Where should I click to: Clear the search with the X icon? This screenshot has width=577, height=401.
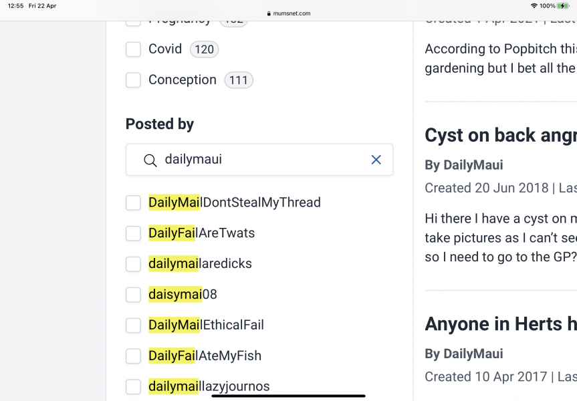coord(375,160)
